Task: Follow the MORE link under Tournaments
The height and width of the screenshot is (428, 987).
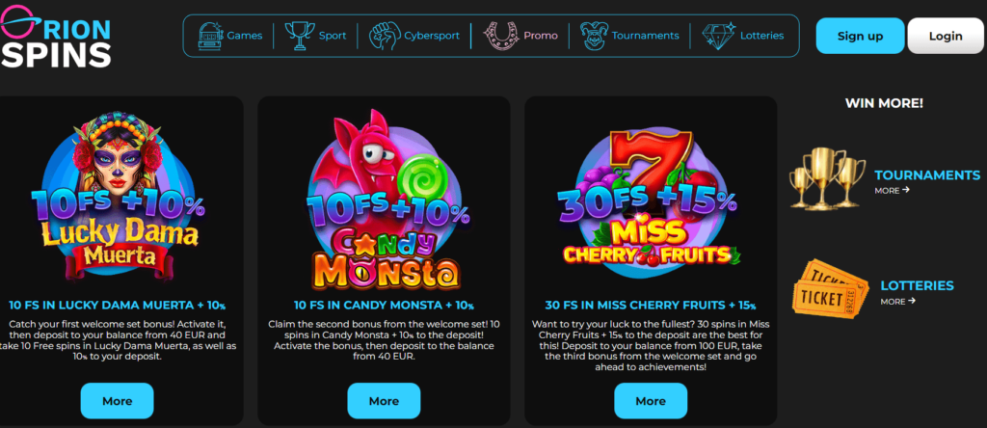Action: 892,190
